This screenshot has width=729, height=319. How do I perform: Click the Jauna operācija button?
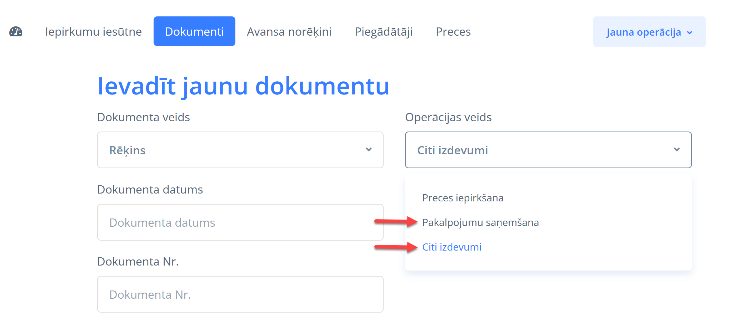tap(643, 32)
